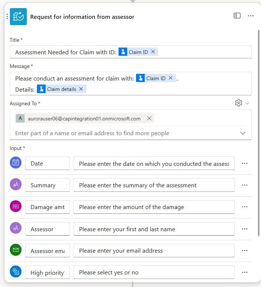Open more options for Date input
Screen dimensions: 261x287
coord(245,163)
